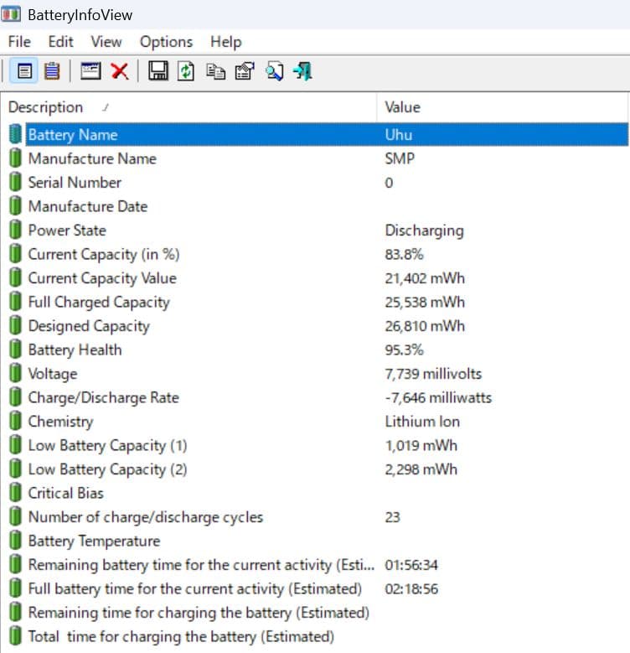Viewport: 630px width, 653px height.
Task: Open the Options menu
Action: pyautogui.click(x=166, y=41)
